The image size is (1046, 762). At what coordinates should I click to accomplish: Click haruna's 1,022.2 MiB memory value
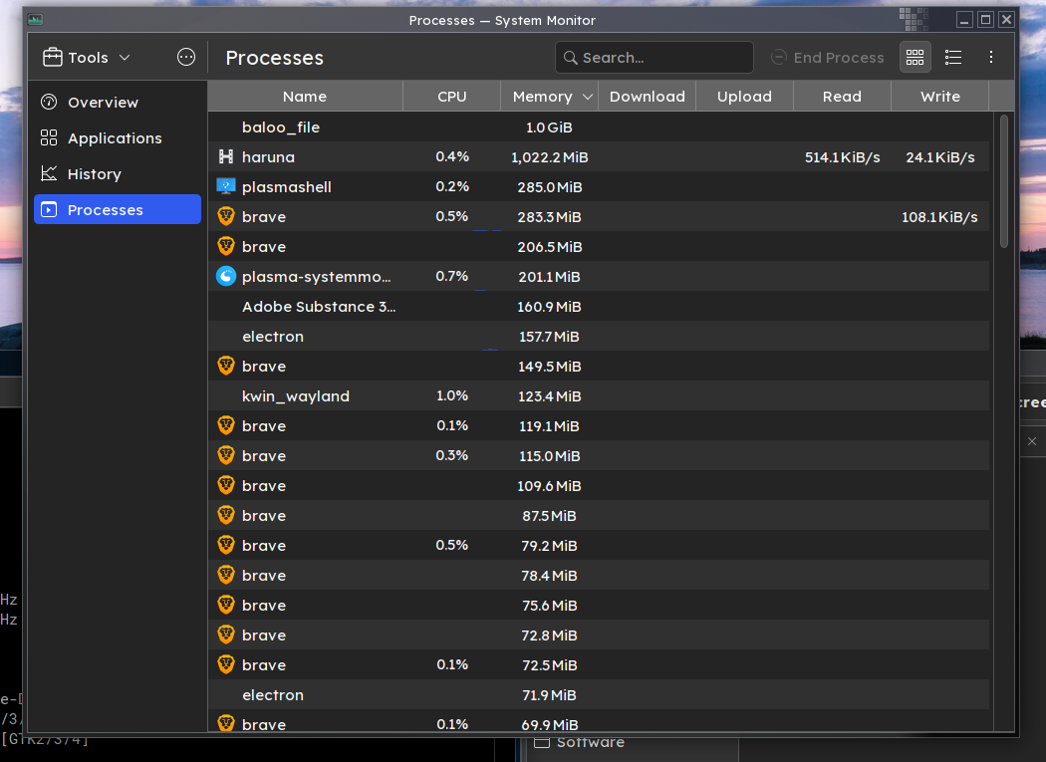pyautogui.click(x=550, y=157)
